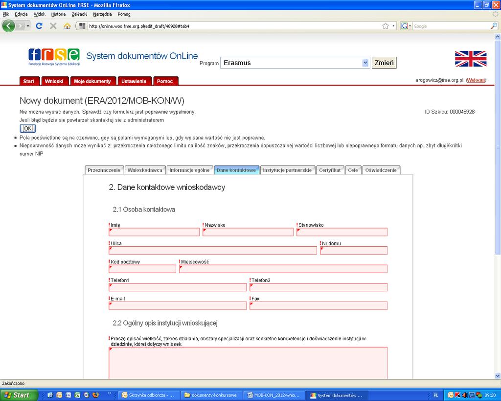Open the Narzędzia menu

[102, 14]
